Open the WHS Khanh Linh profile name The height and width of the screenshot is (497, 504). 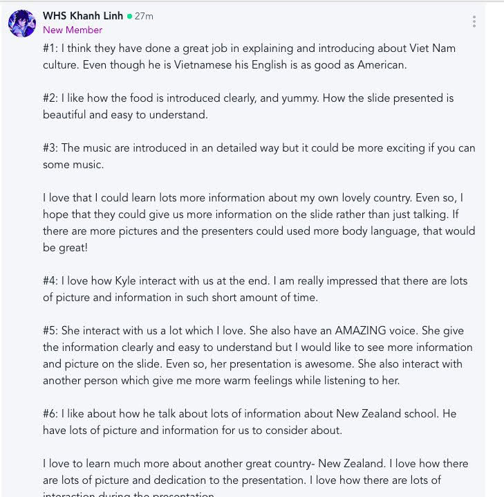point(83,15)
